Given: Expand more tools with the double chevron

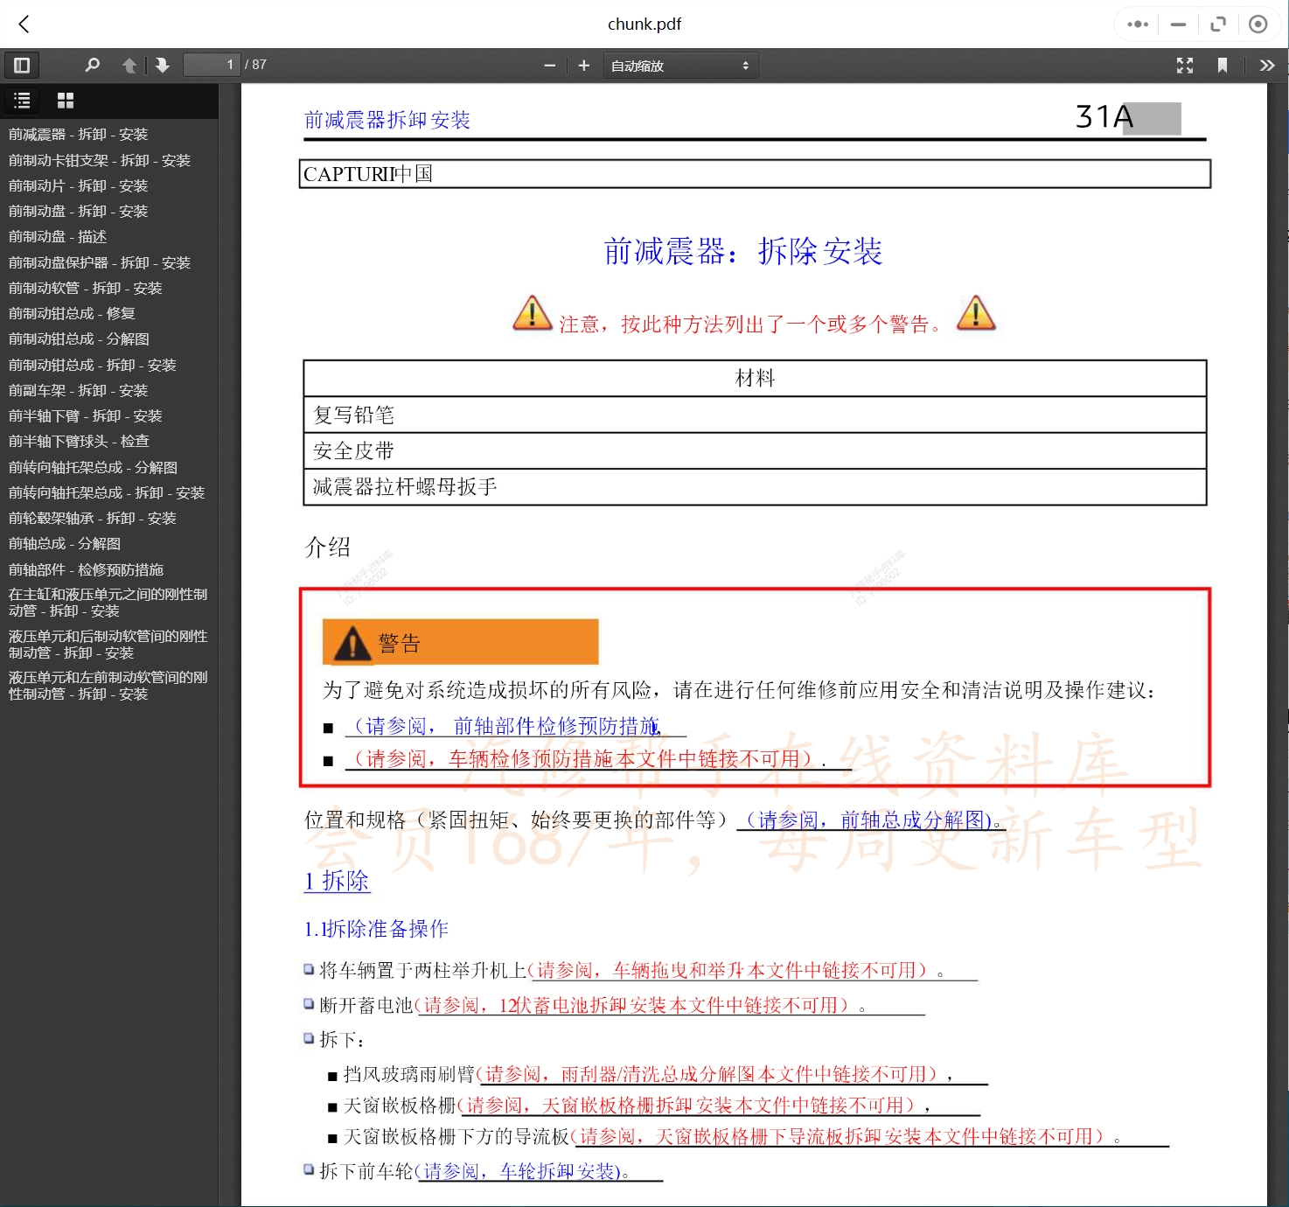Looking at the screenshot, I should point(1267,65).
